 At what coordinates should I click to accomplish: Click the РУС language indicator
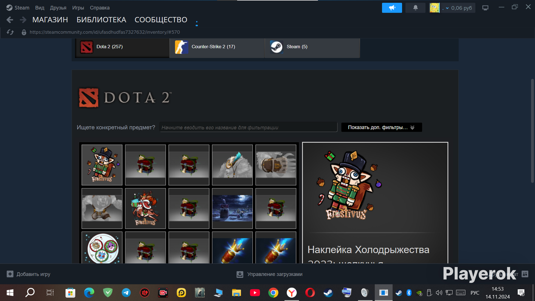click(x=475, y=293)
